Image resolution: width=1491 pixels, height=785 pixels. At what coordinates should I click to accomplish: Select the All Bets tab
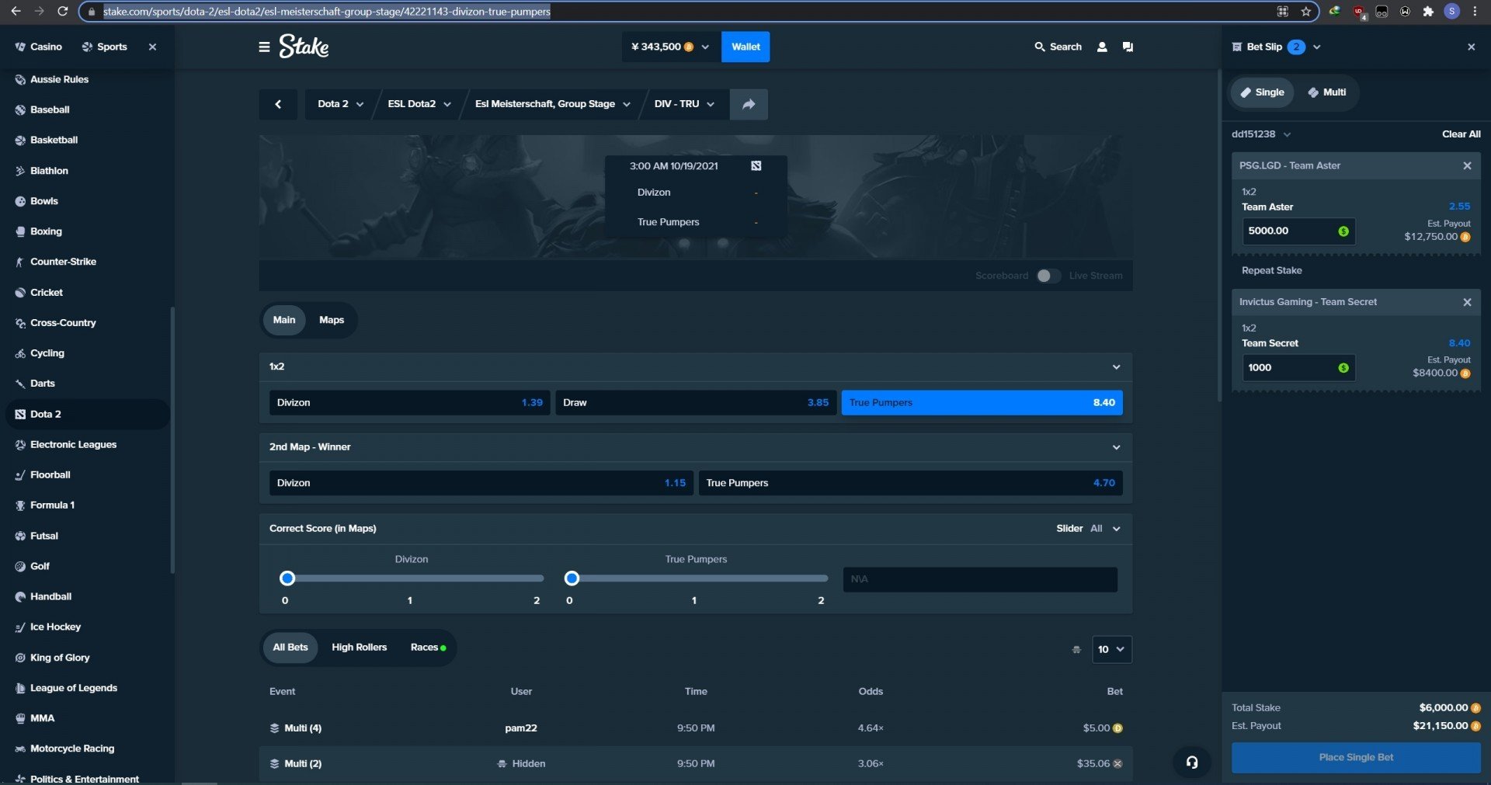[x=290, y=648]
